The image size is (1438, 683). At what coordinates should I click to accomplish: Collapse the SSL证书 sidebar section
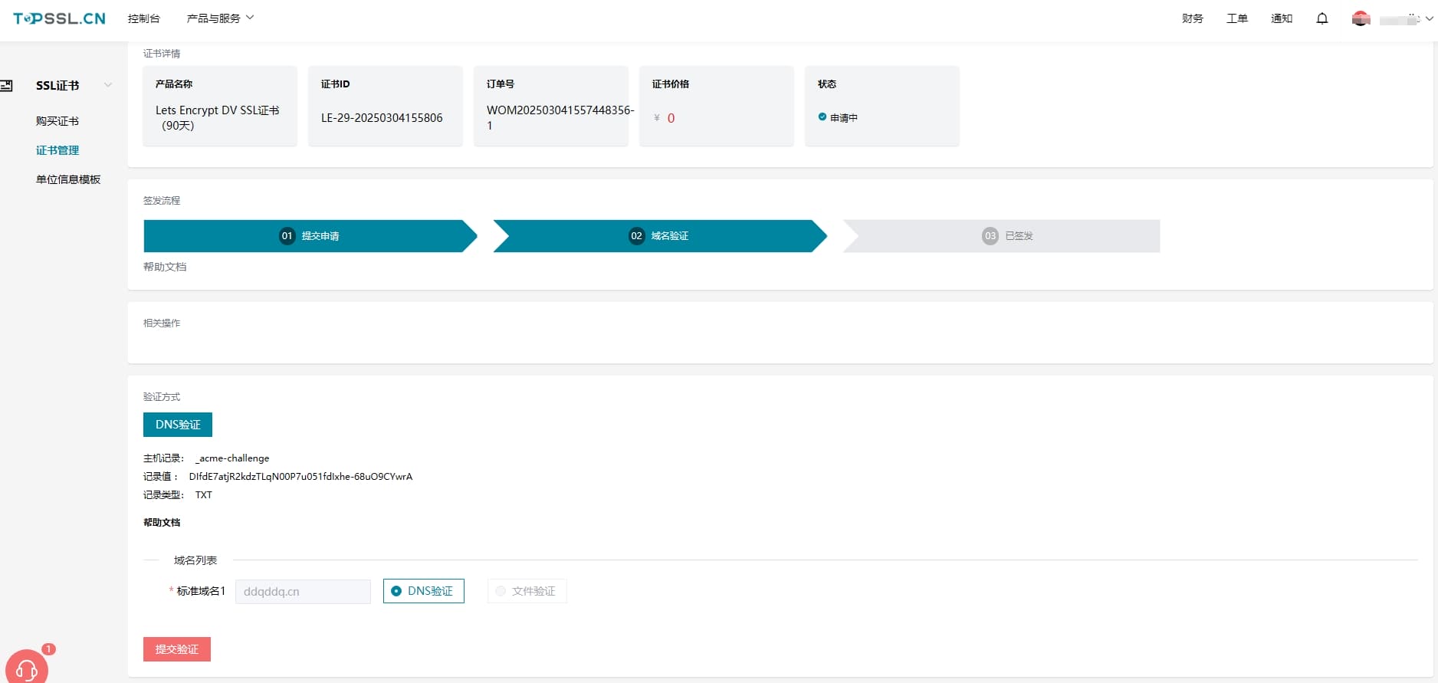pos(108,85)
